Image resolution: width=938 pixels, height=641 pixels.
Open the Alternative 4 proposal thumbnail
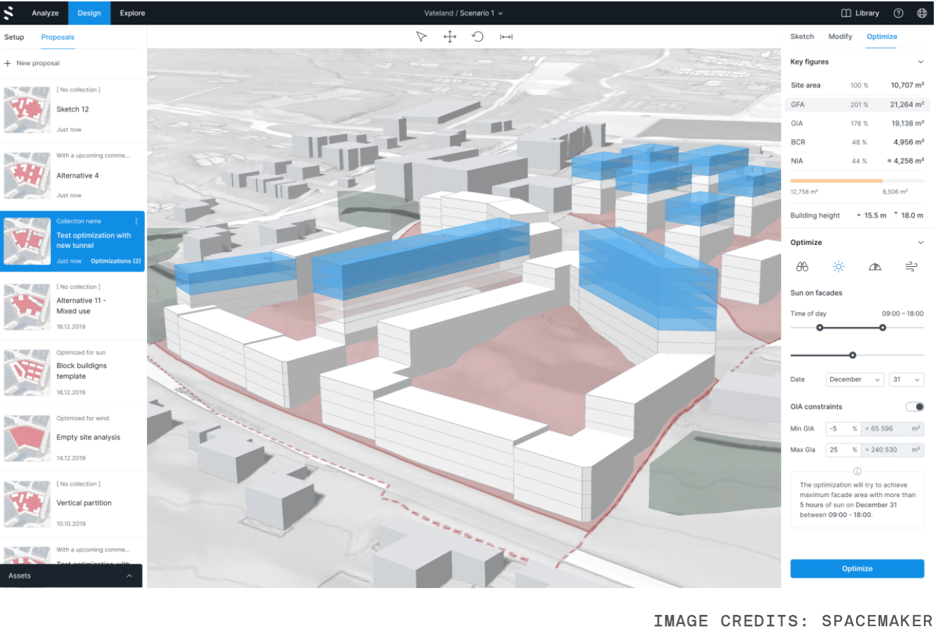tap(28, 175)
